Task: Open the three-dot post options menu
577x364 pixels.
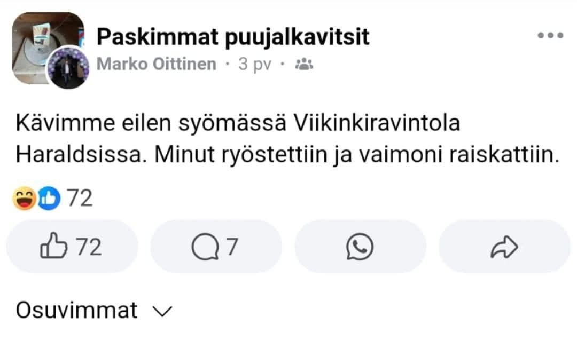Action: pyautogui.click(x=550, y=36)
